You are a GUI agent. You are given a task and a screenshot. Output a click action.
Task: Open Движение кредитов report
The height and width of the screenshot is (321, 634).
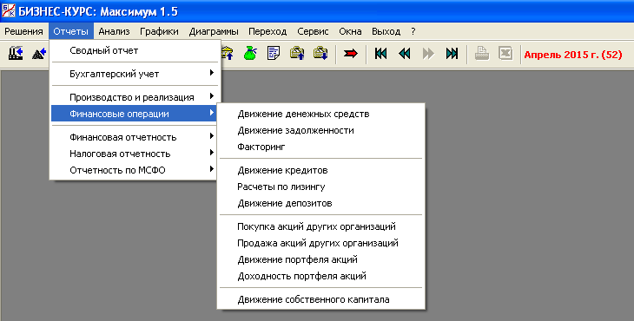[x=321, y=170]
